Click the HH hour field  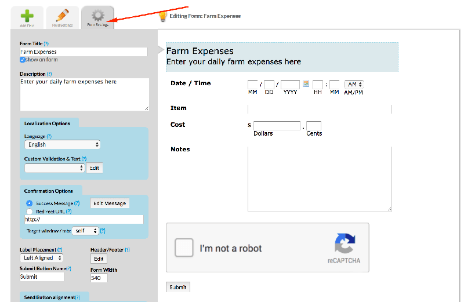click(x=318, y=84)
